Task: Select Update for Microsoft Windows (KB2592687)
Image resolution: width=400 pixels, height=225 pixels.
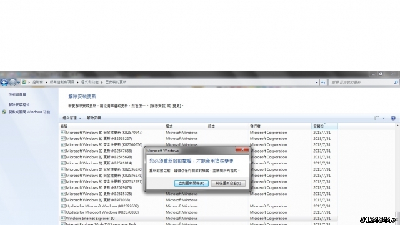Action: point(199,206)
